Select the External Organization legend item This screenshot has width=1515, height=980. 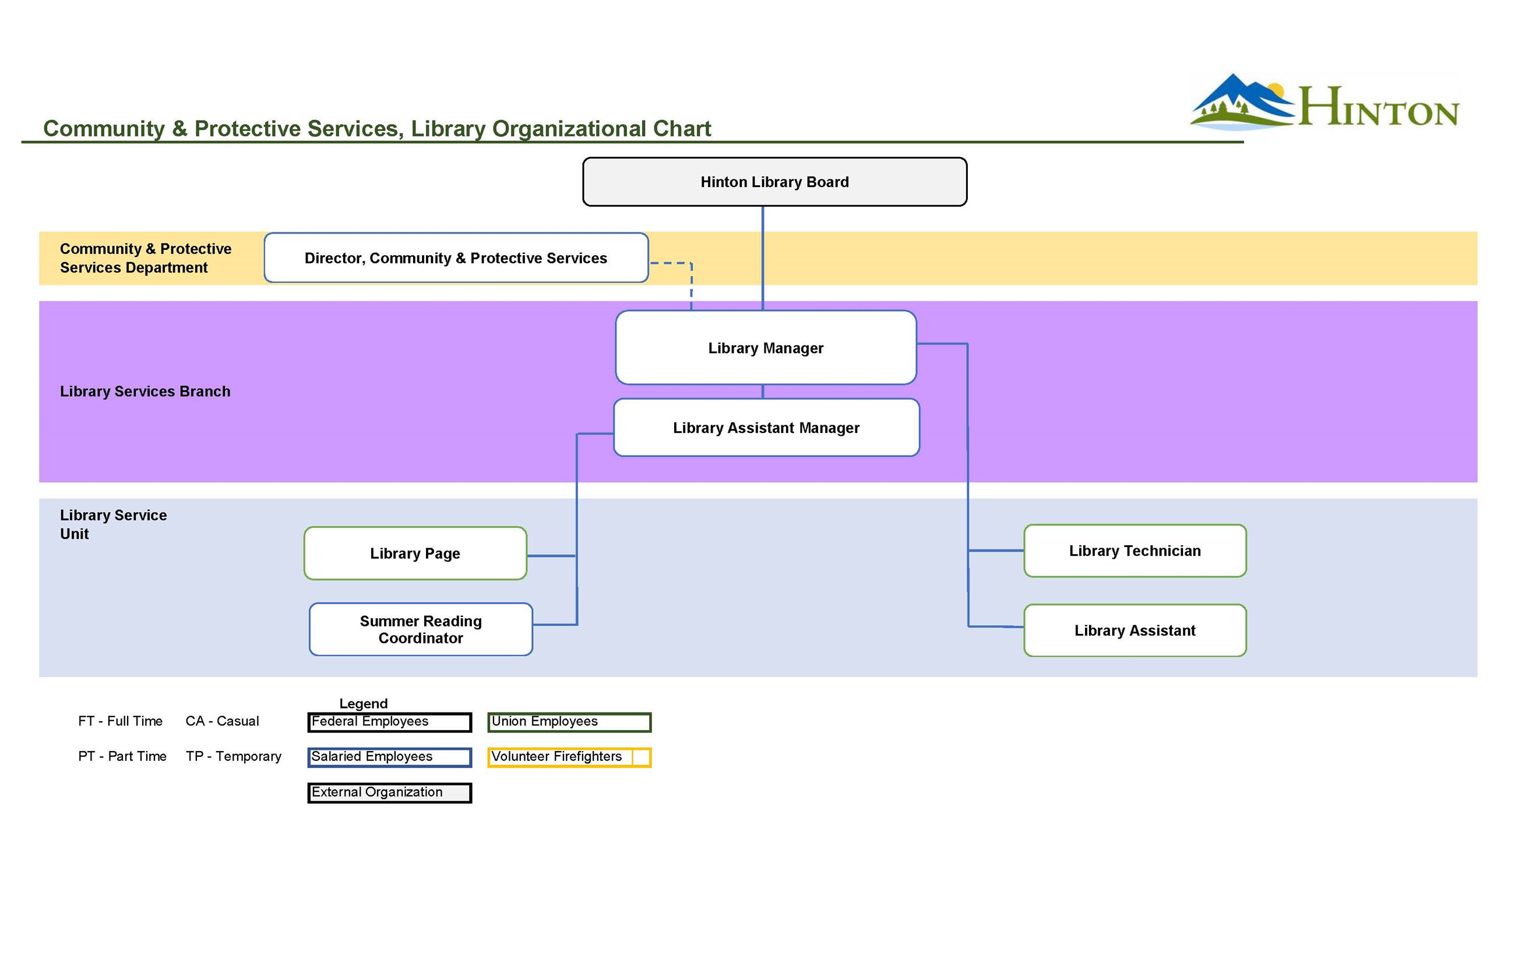[389, 793]
